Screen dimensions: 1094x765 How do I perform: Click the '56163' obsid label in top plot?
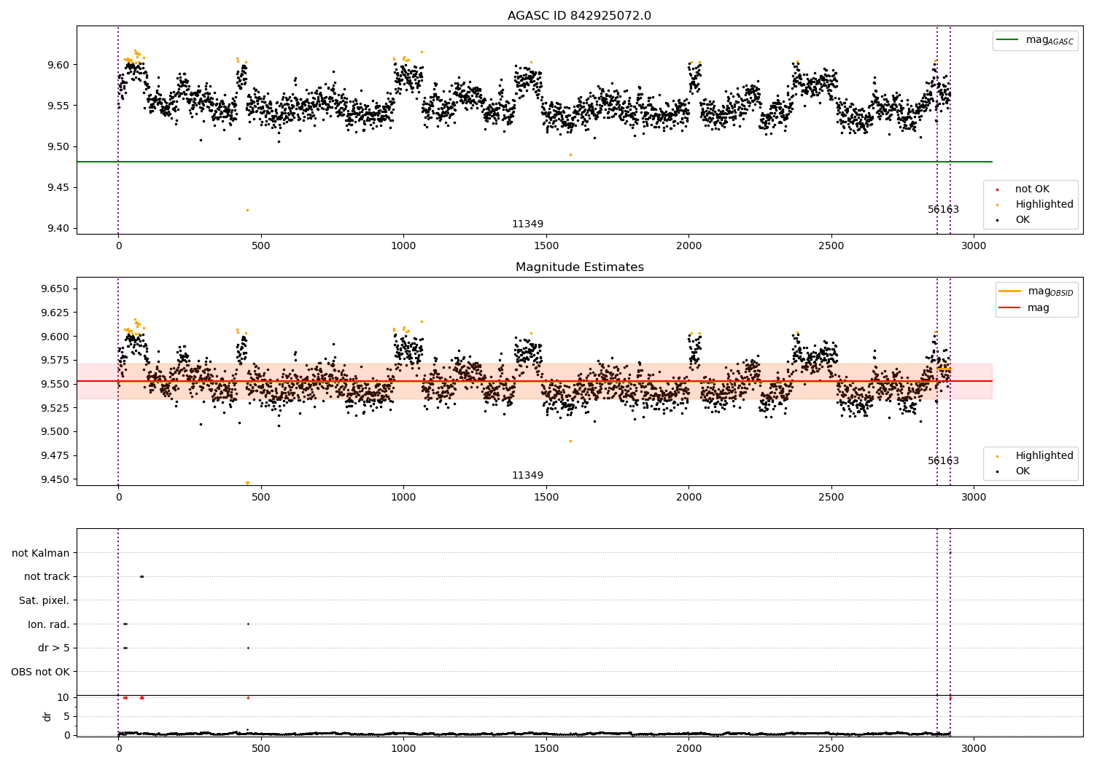(943, 210)
